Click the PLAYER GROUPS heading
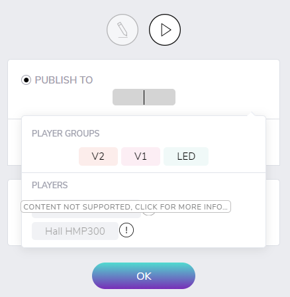The image size is (290, 297). pos(66,133)
